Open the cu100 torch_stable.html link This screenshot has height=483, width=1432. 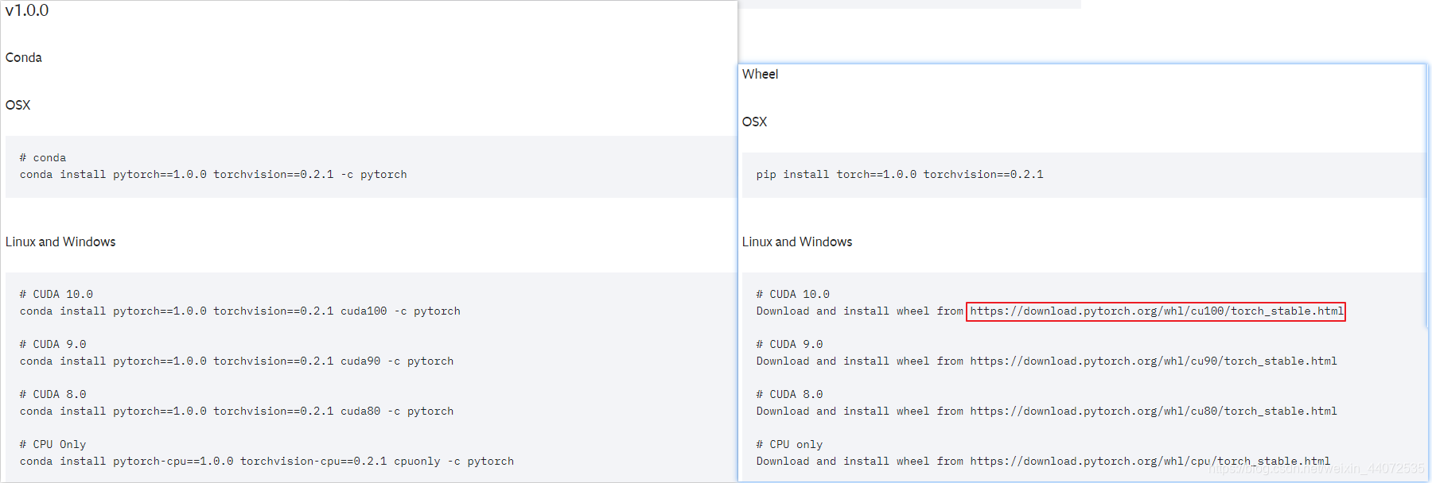[x=1156, y=311]
